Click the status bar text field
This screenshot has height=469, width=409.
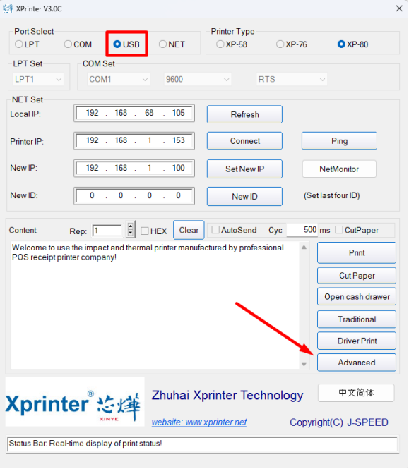[202, 444]
